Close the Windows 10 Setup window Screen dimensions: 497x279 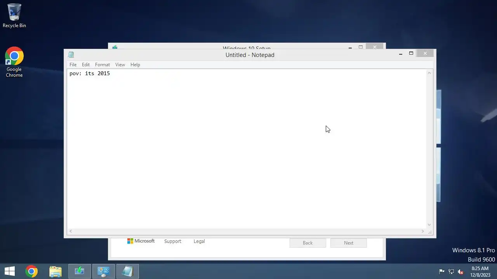click(x=375, y=47)
